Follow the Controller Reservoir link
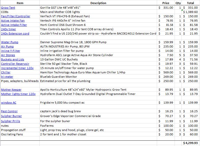This screenshot has width=200, height=146. coord(15,64)
